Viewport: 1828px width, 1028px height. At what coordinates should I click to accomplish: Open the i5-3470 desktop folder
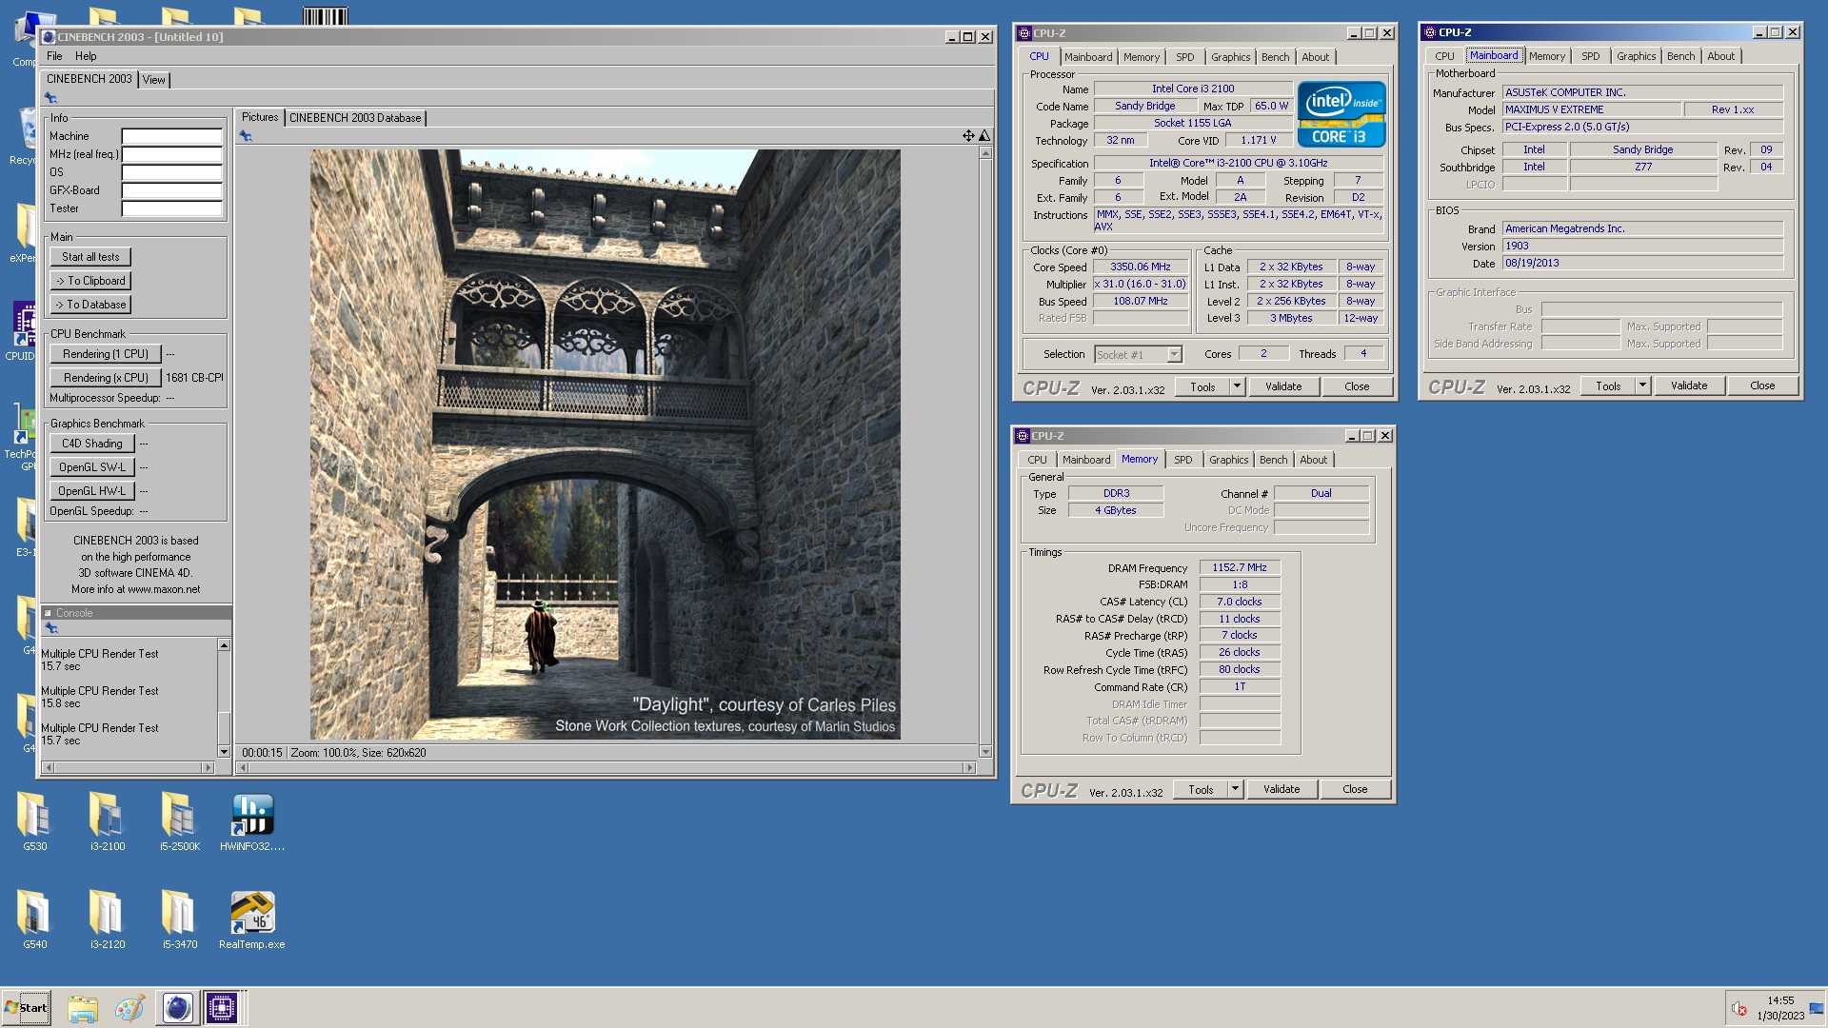[x=179, y=919]
